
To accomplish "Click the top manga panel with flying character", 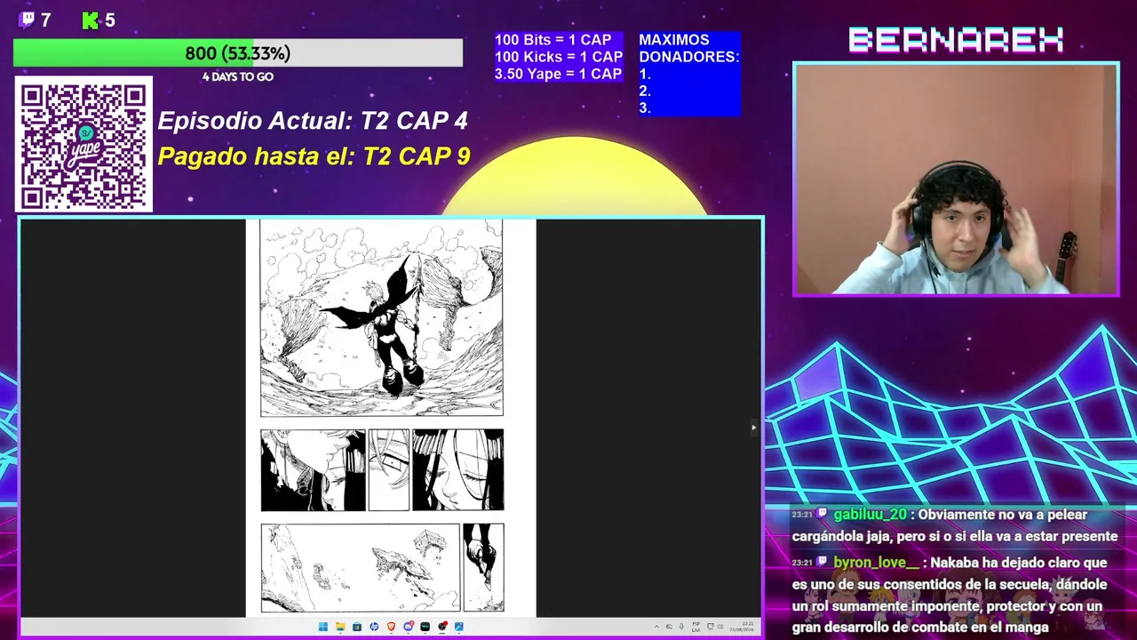I will click(381, 318).
